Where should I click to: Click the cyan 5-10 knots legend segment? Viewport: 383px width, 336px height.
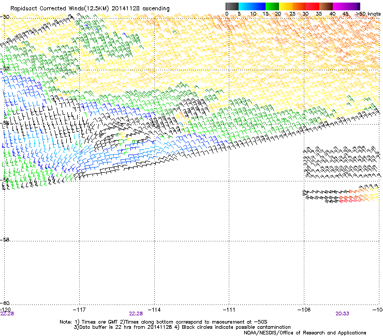[x=245, y=6]
